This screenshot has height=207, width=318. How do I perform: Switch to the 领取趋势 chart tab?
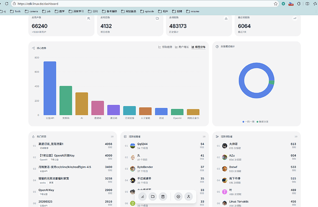165,47
